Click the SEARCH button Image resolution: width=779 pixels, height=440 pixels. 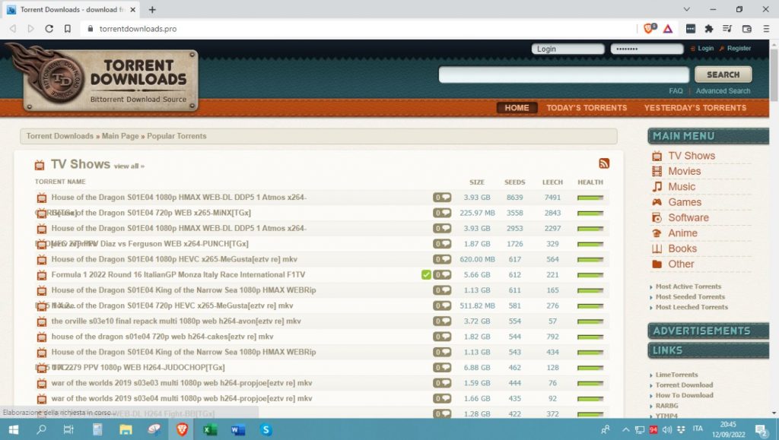[x=722, y=74]
